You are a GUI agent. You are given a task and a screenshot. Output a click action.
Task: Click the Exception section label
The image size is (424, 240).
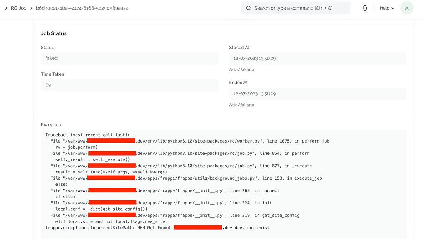coord(51,124)
